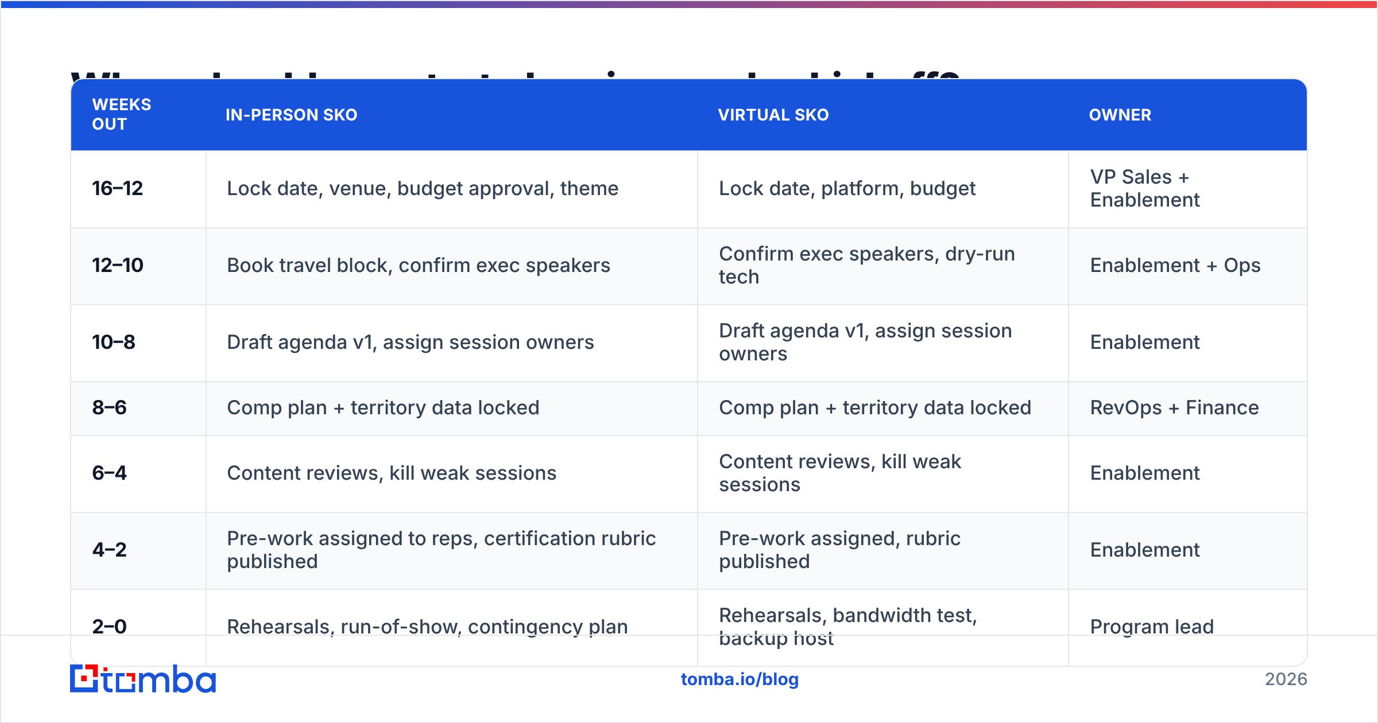Click the 2–0 weeks row label
This screenshot has height=723, width=1378.
[x=109, y=627]
